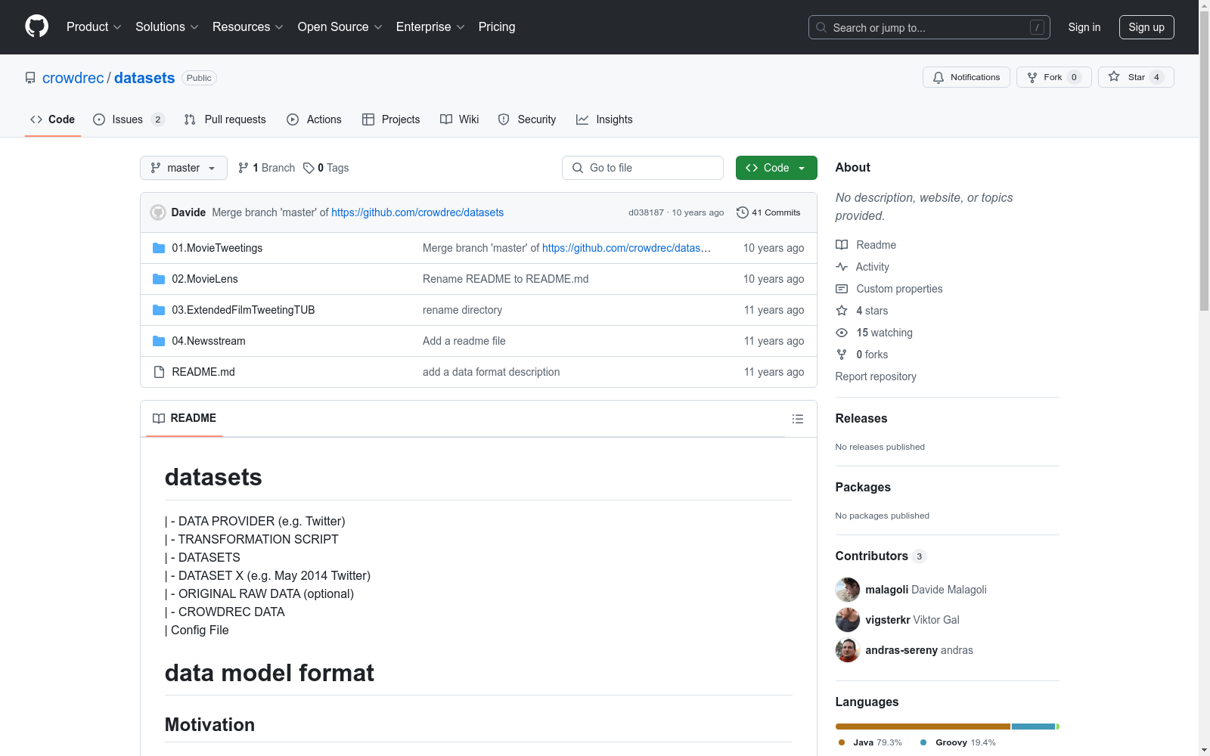Screen dimensions: 1210x756
Task: Expand the Product menu
Action: [94, 27]
